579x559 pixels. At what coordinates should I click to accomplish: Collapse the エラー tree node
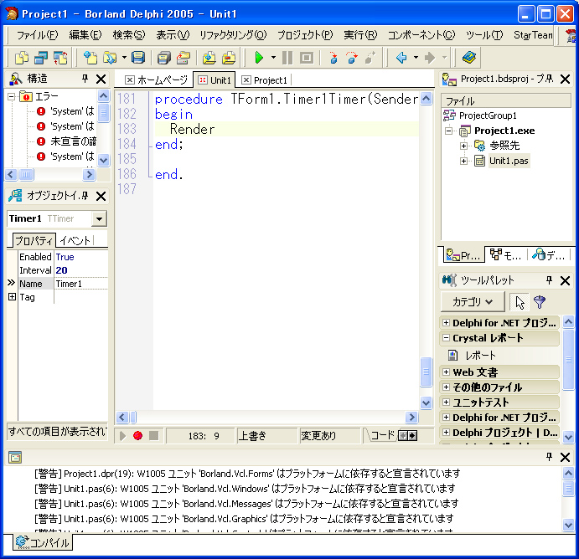12,96
